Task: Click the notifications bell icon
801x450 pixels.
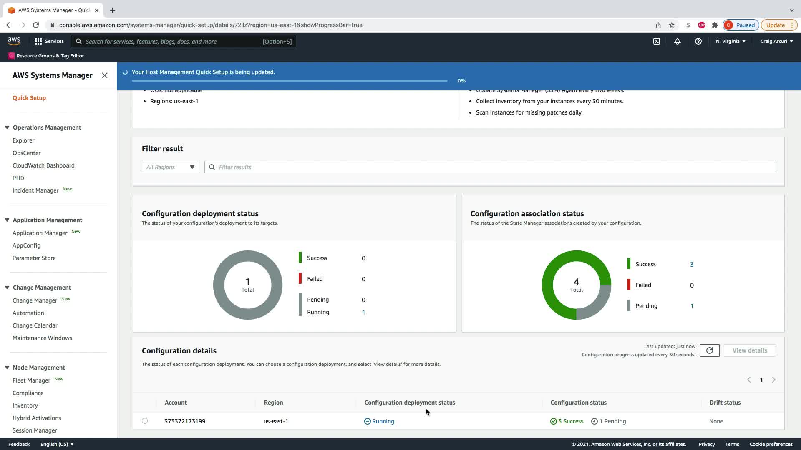Action: [677, 41]
